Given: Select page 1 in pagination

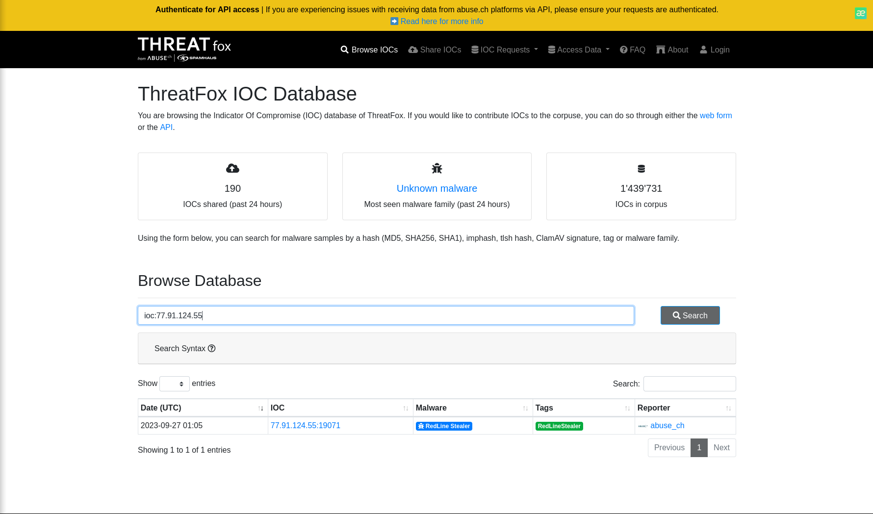Looking at the screenshot, I should point(699,448).
